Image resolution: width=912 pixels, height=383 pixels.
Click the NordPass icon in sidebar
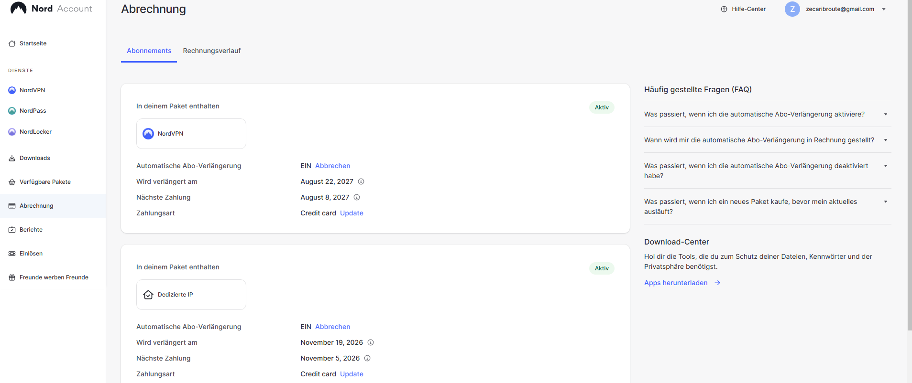point(12,111)
